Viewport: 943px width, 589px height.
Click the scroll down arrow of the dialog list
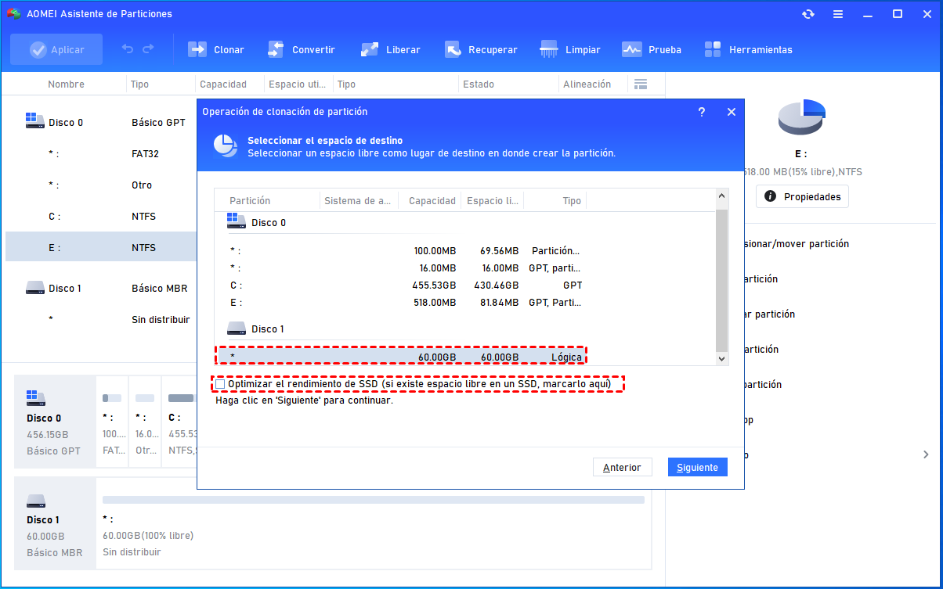tap(722, 358)
